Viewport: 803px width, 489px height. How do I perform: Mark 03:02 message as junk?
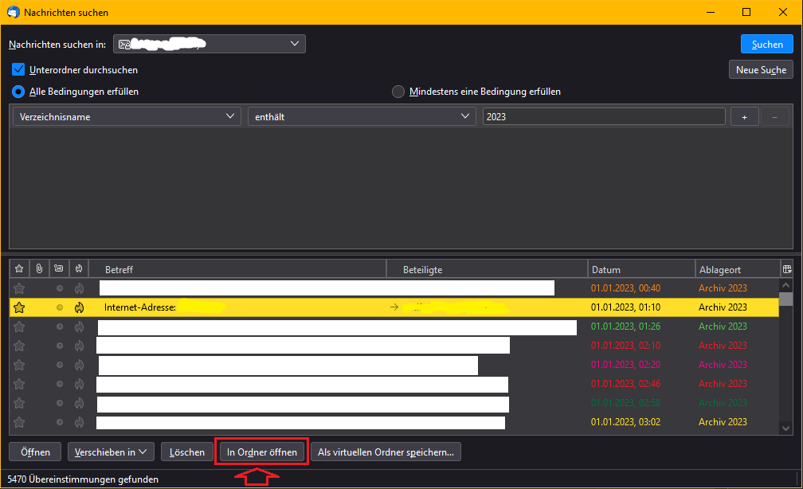(x=80, y=422)
